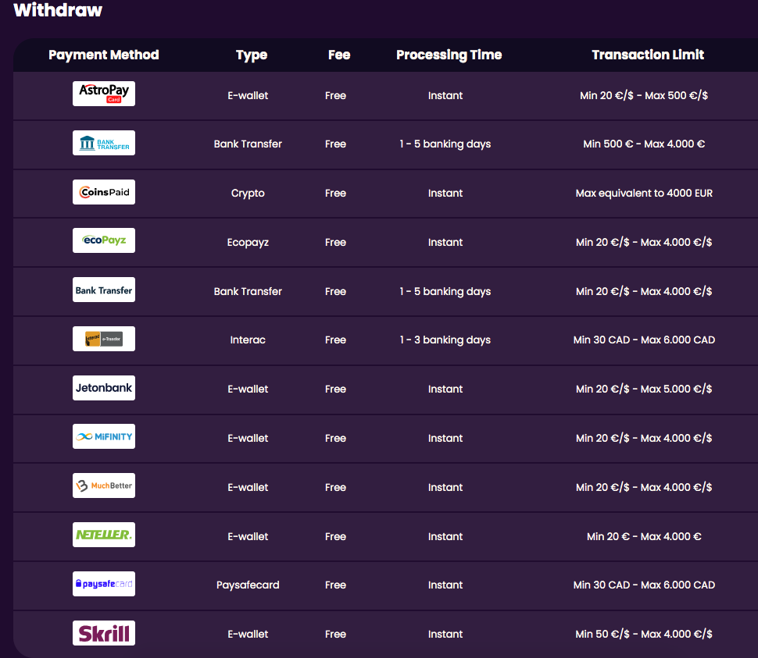This screenshot has width=758, height=658.
Task: Click the CoinsPaid max equivalent limit text
Action: point(644,194)
